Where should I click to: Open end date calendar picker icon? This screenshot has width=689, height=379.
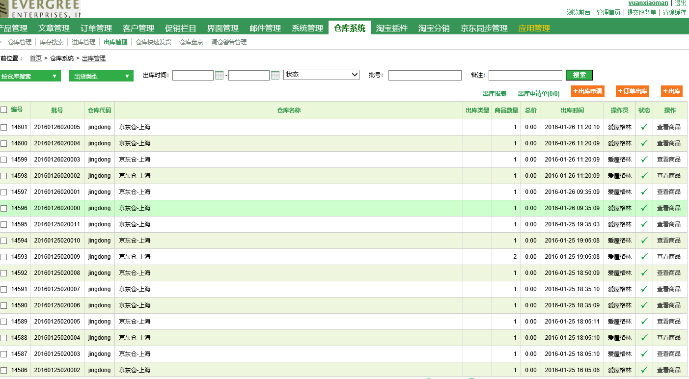tap(275, 75)
